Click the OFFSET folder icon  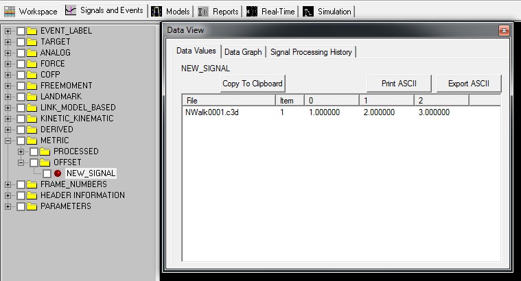click(45, 162)
